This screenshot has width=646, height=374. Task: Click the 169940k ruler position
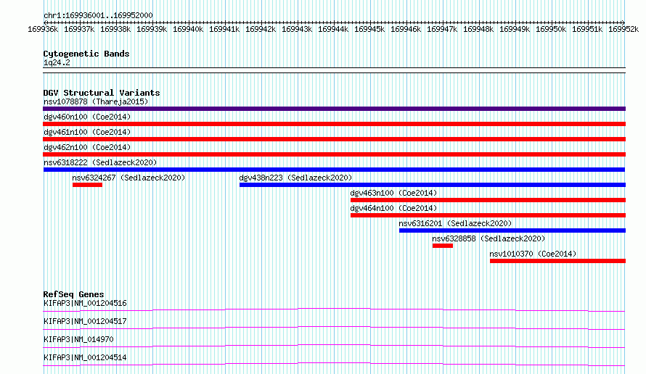(188, 29)
